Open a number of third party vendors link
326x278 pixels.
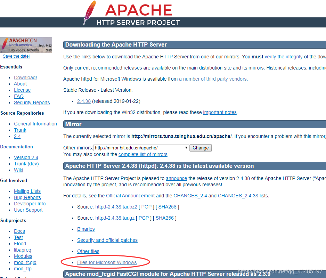[213, 79]
